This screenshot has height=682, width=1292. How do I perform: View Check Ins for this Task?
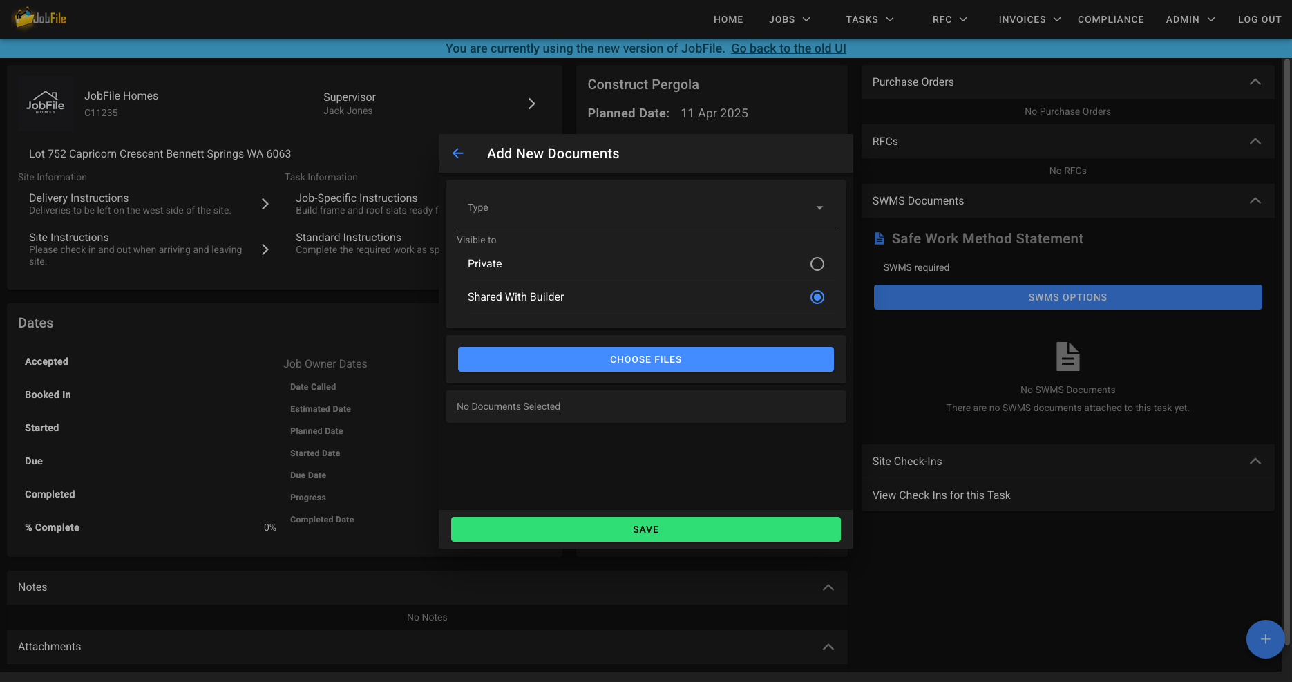coord(941,495)
